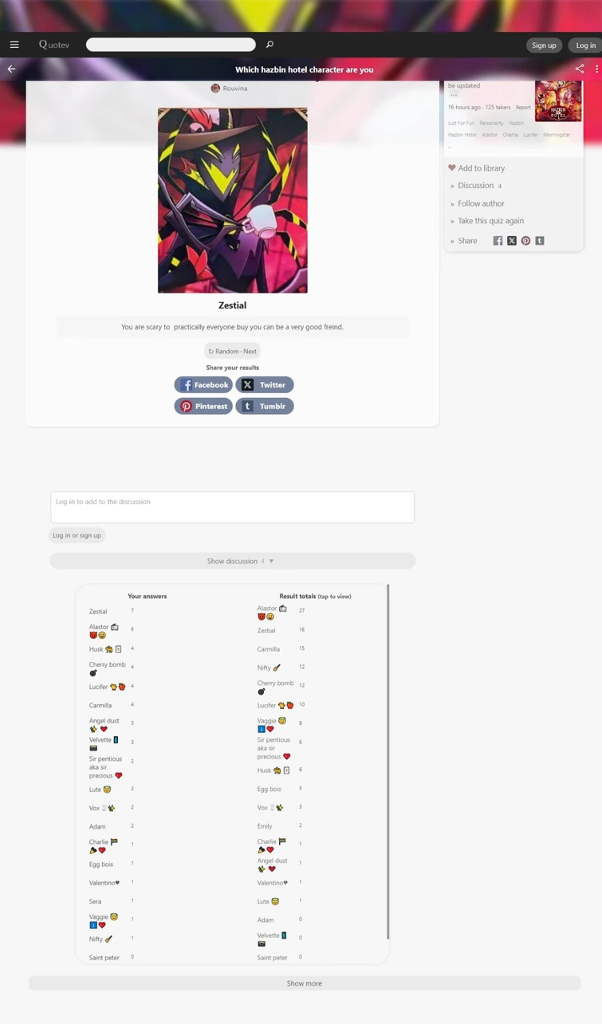Expand the ellipsis description in sidebar
The image size is (602, 1024).
(x=454, y=95)
